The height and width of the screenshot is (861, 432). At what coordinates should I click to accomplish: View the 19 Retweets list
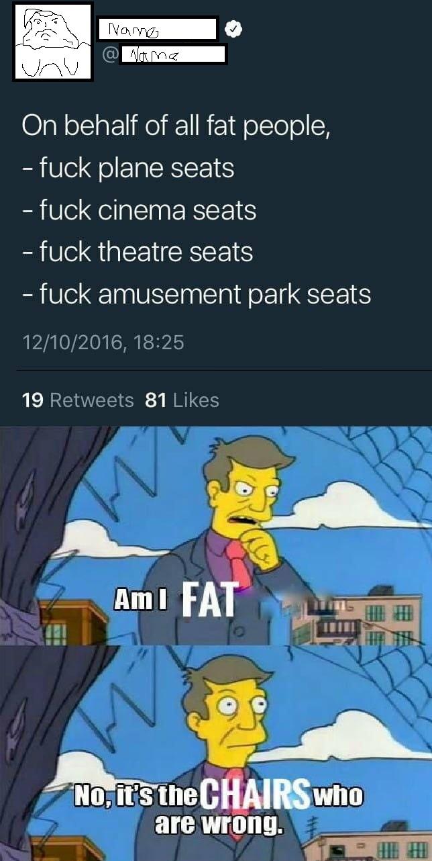pos(78,400)
